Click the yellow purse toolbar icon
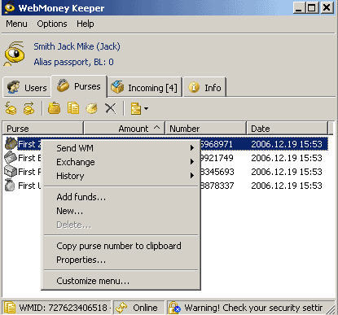 tap(54, 108)
